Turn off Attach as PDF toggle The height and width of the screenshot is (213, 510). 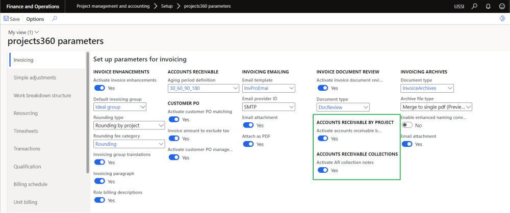coord(248,144)
